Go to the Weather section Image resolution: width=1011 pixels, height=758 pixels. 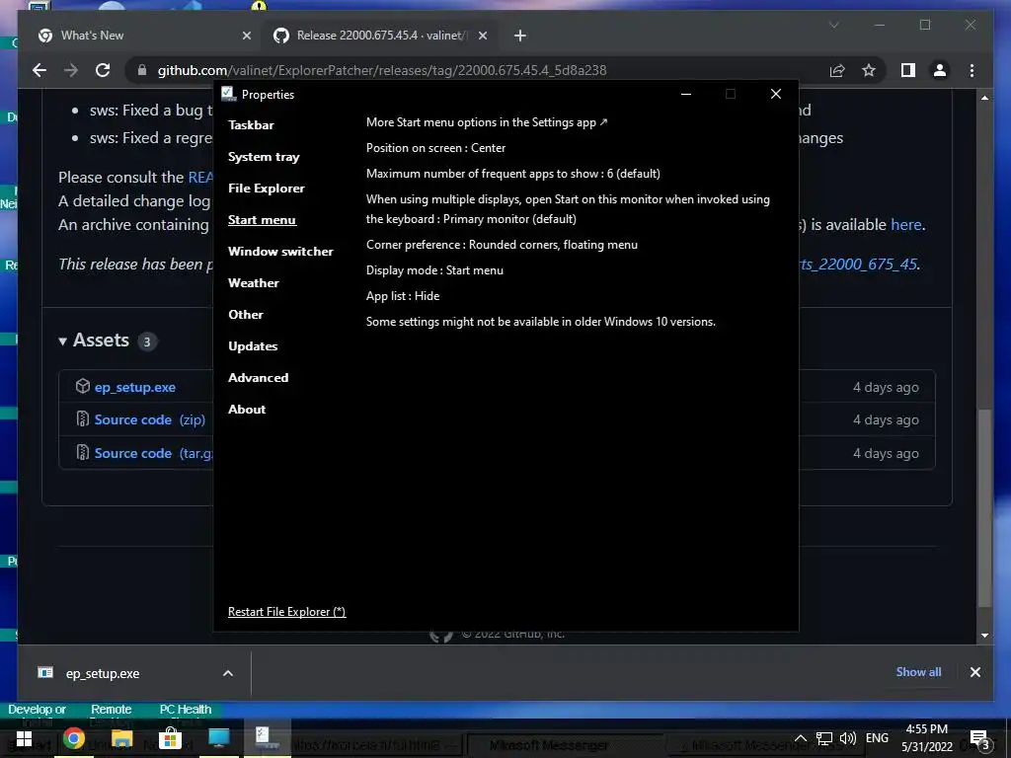coord(254,283)
